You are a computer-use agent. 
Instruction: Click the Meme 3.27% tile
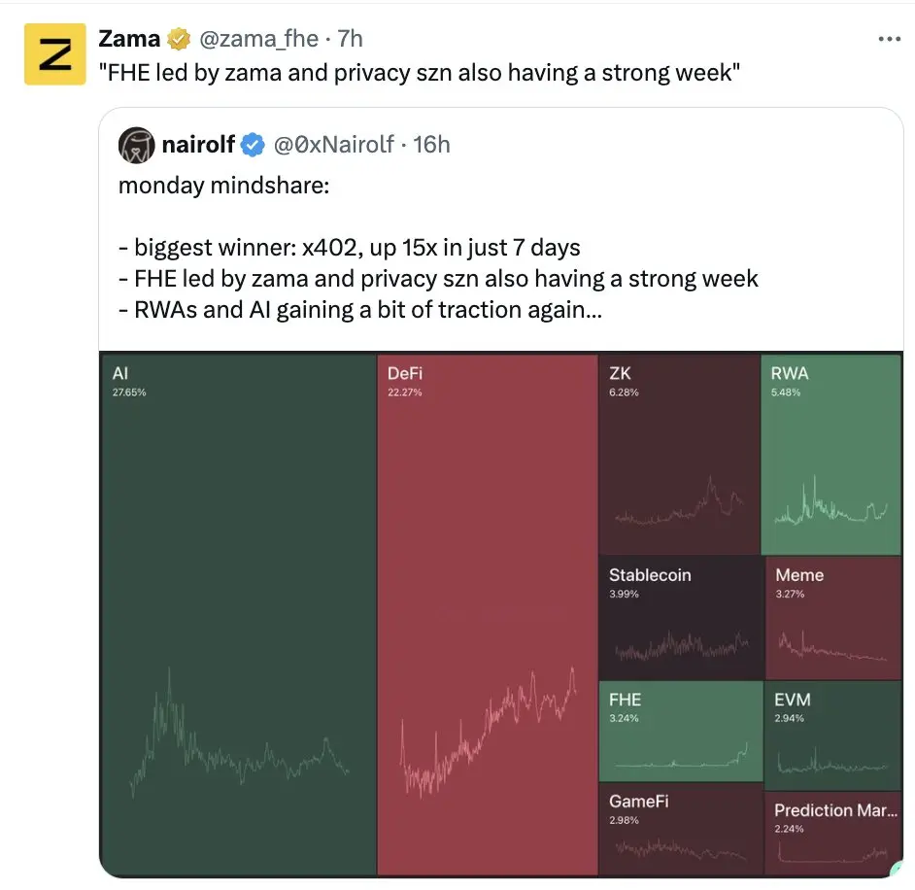coord(833,617)
